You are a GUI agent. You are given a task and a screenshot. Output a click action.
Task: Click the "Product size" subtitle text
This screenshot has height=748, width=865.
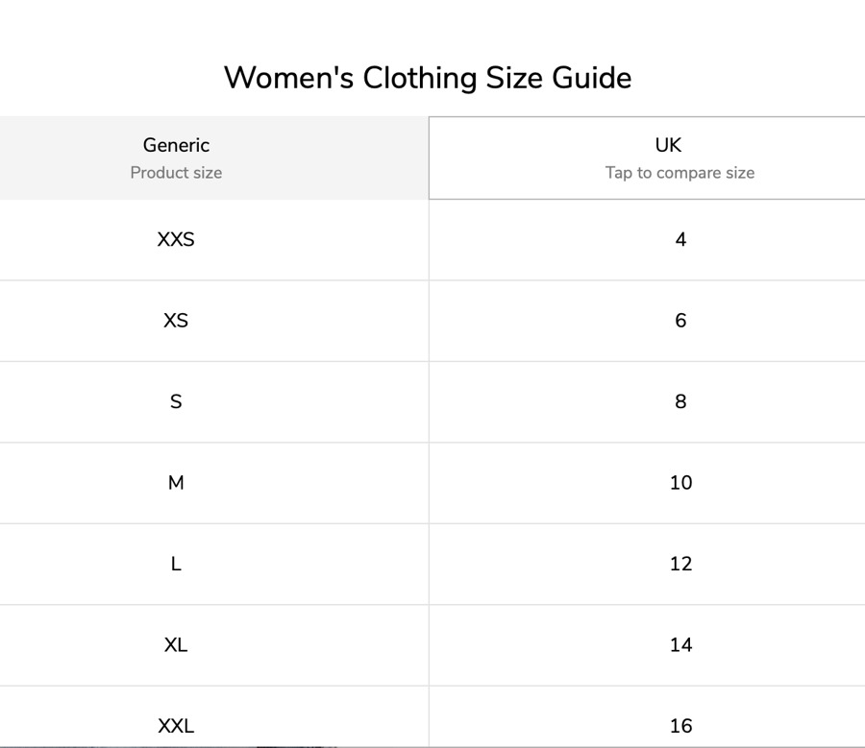(x=176, y=173)
